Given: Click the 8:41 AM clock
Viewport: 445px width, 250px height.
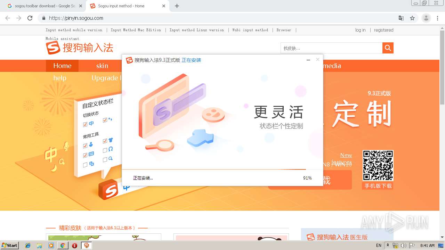Looking at the screenshot, I should pos(427,245).
